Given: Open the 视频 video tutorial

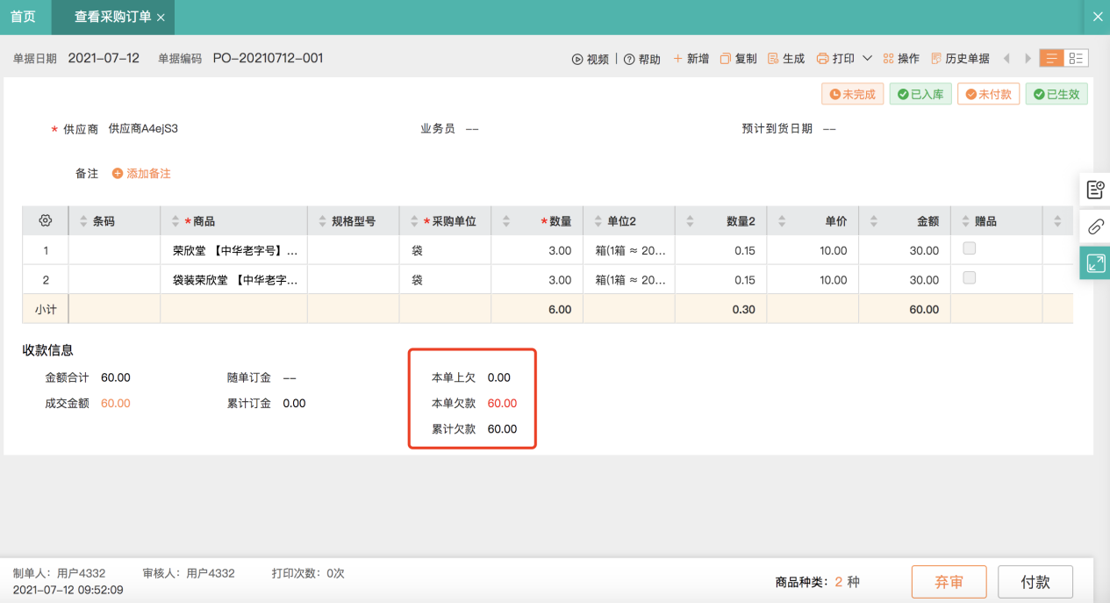Looking at the screenshot, I should tap(590, 59).
